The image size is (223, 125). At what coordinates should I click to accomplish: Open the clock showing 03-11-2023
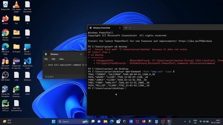coord(216,122)
